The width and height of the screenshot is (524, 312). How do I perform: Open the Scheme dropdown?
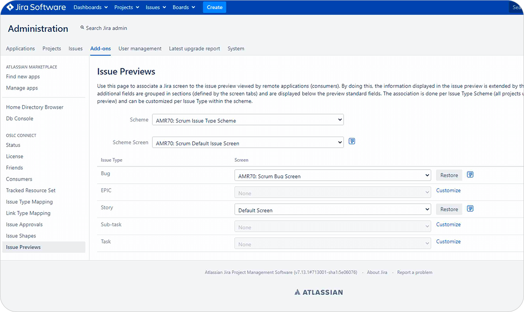click(x=248, y=120)
